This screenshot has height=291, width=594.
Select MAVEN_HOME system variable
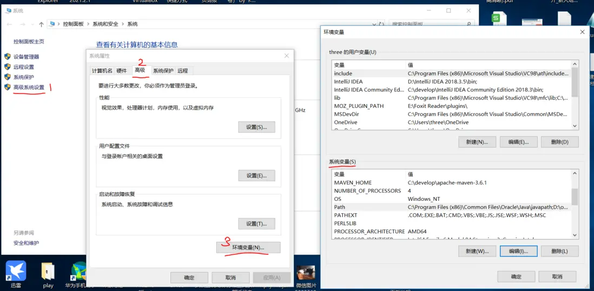(x=452, y=182)
